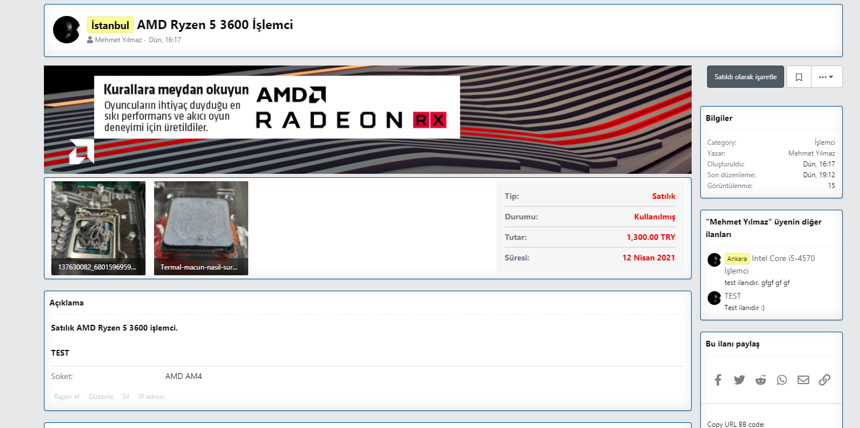
Task: Click the 'AMD AM4' socket value
Action: click(184, 376)
